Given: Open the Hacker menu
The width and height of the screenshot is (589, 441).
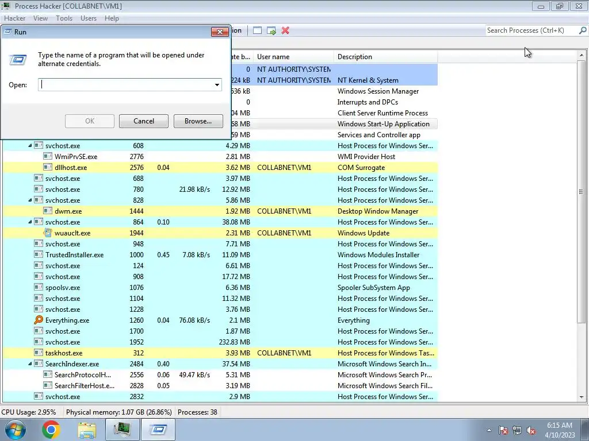Looking at the screenshot, I should coord(14,18).
